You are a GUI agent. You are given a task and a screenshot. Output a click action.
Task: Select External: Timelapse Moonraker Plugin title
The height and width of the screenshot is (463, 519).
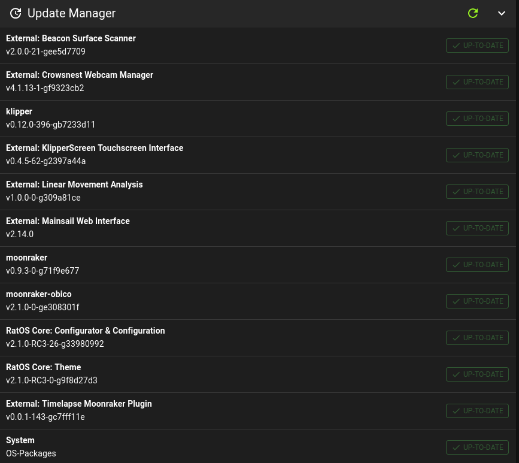click(x=79, y=404)
